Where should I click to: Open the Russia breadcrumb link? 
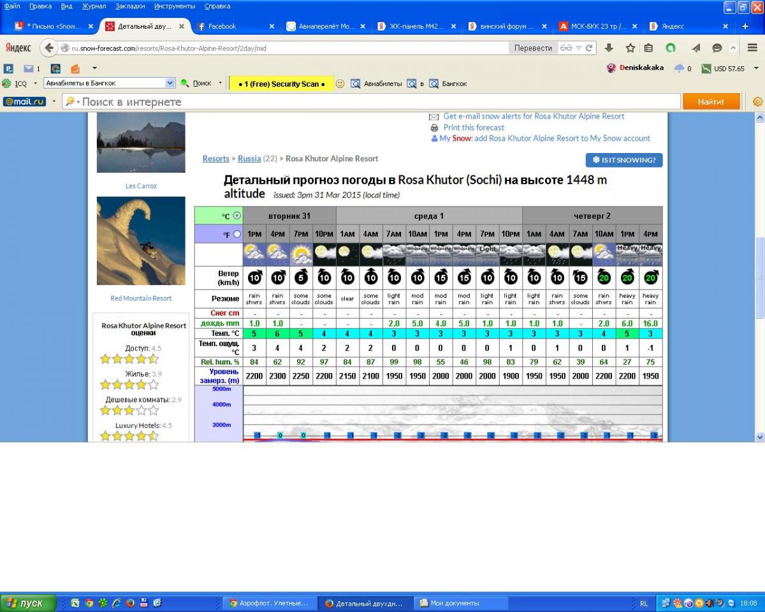tap(249, 159)
